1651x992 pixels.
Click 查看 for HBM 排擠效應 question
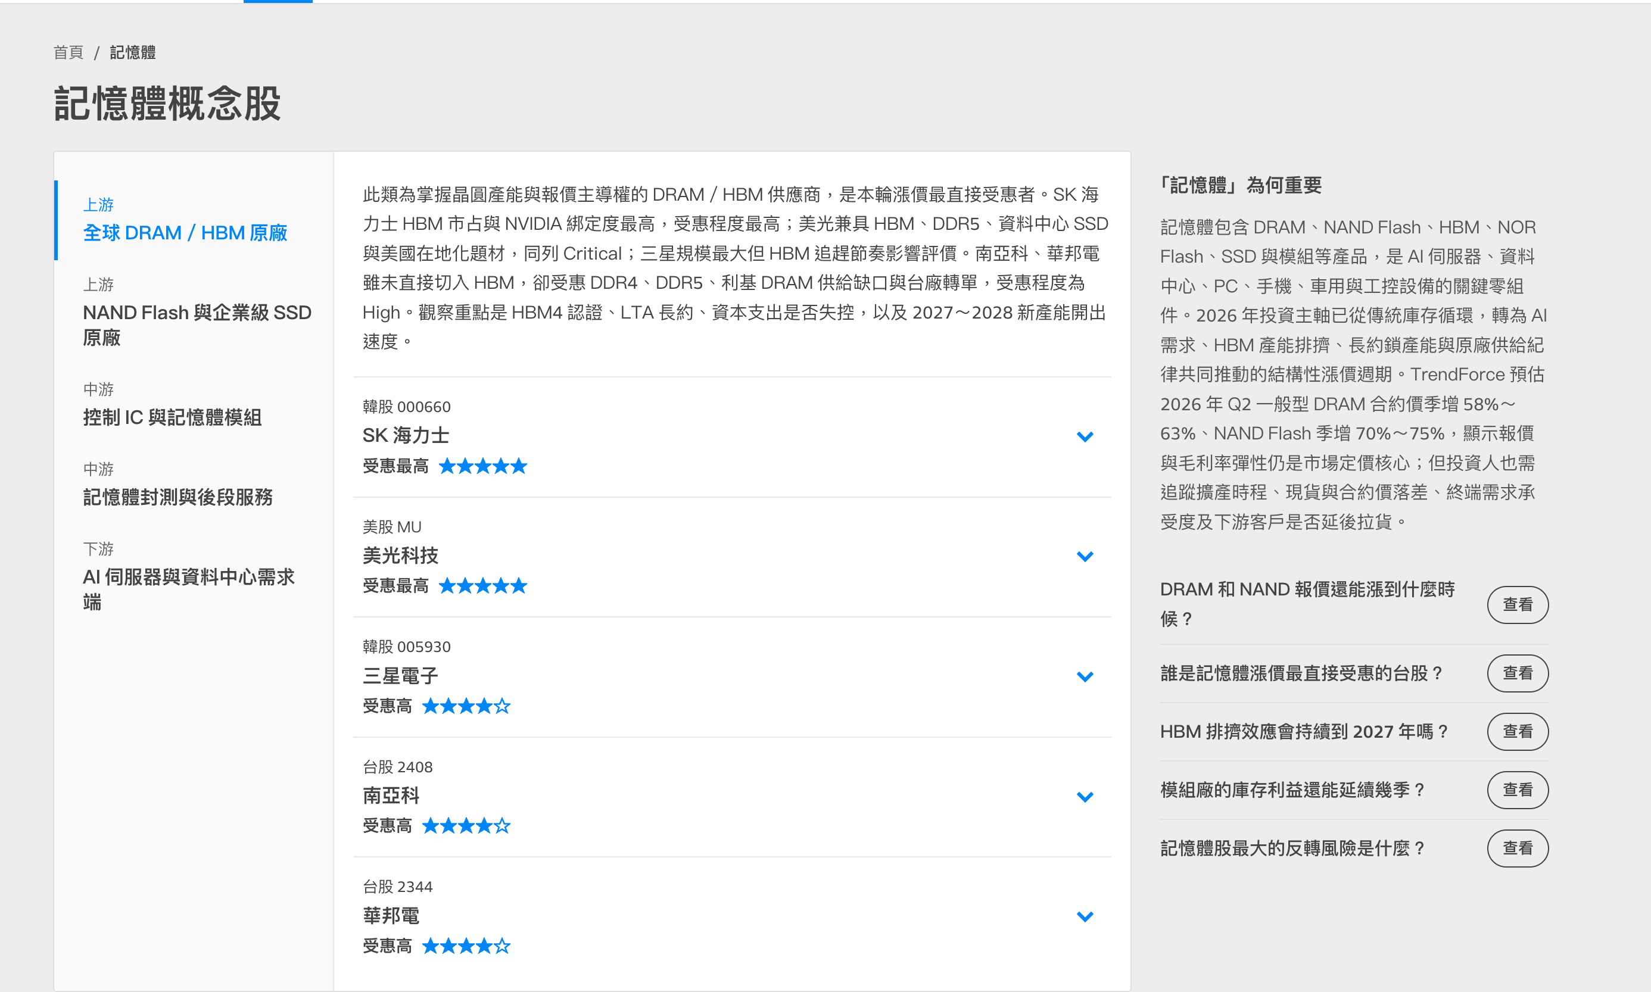1518,731
